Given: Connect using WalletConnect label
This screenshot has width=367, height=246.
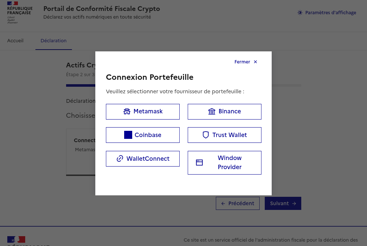Looking at the screenshot, I should [x=148, y=159].
